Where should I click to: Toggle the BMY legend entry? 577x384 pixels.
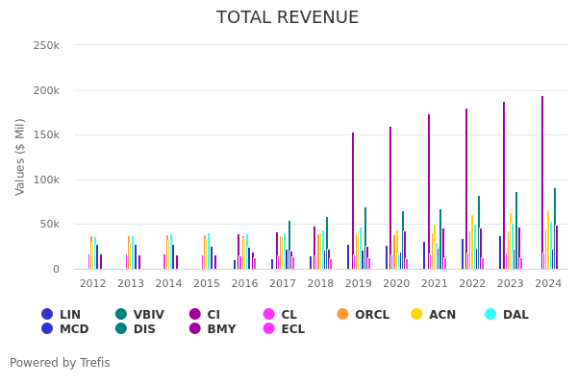(221, 329)
